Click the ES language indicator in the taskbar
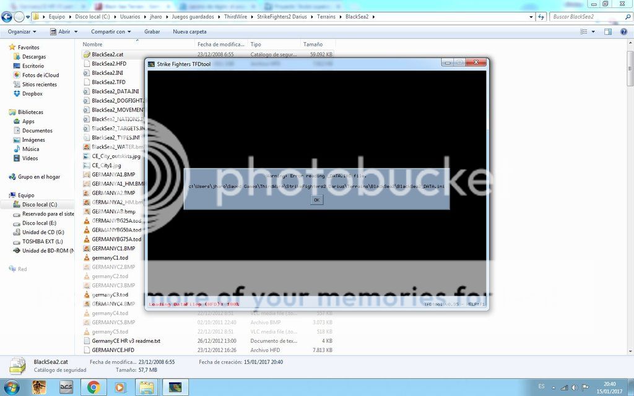 point(541,386)
